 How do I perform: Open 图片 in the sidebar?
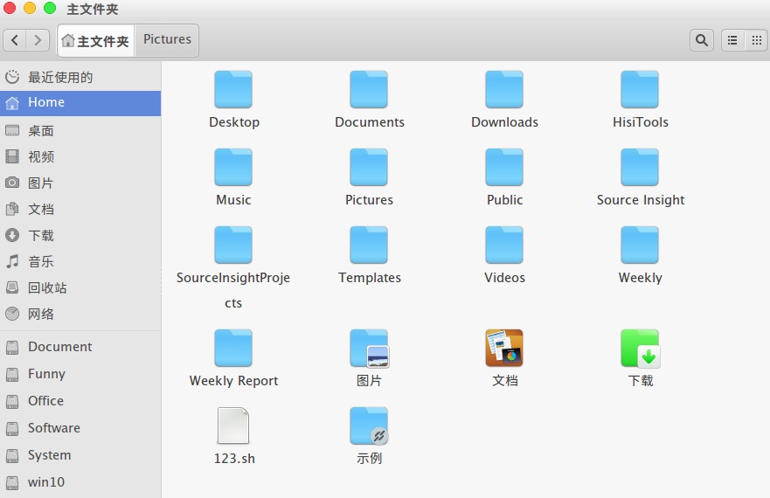(x=80, y=183)
